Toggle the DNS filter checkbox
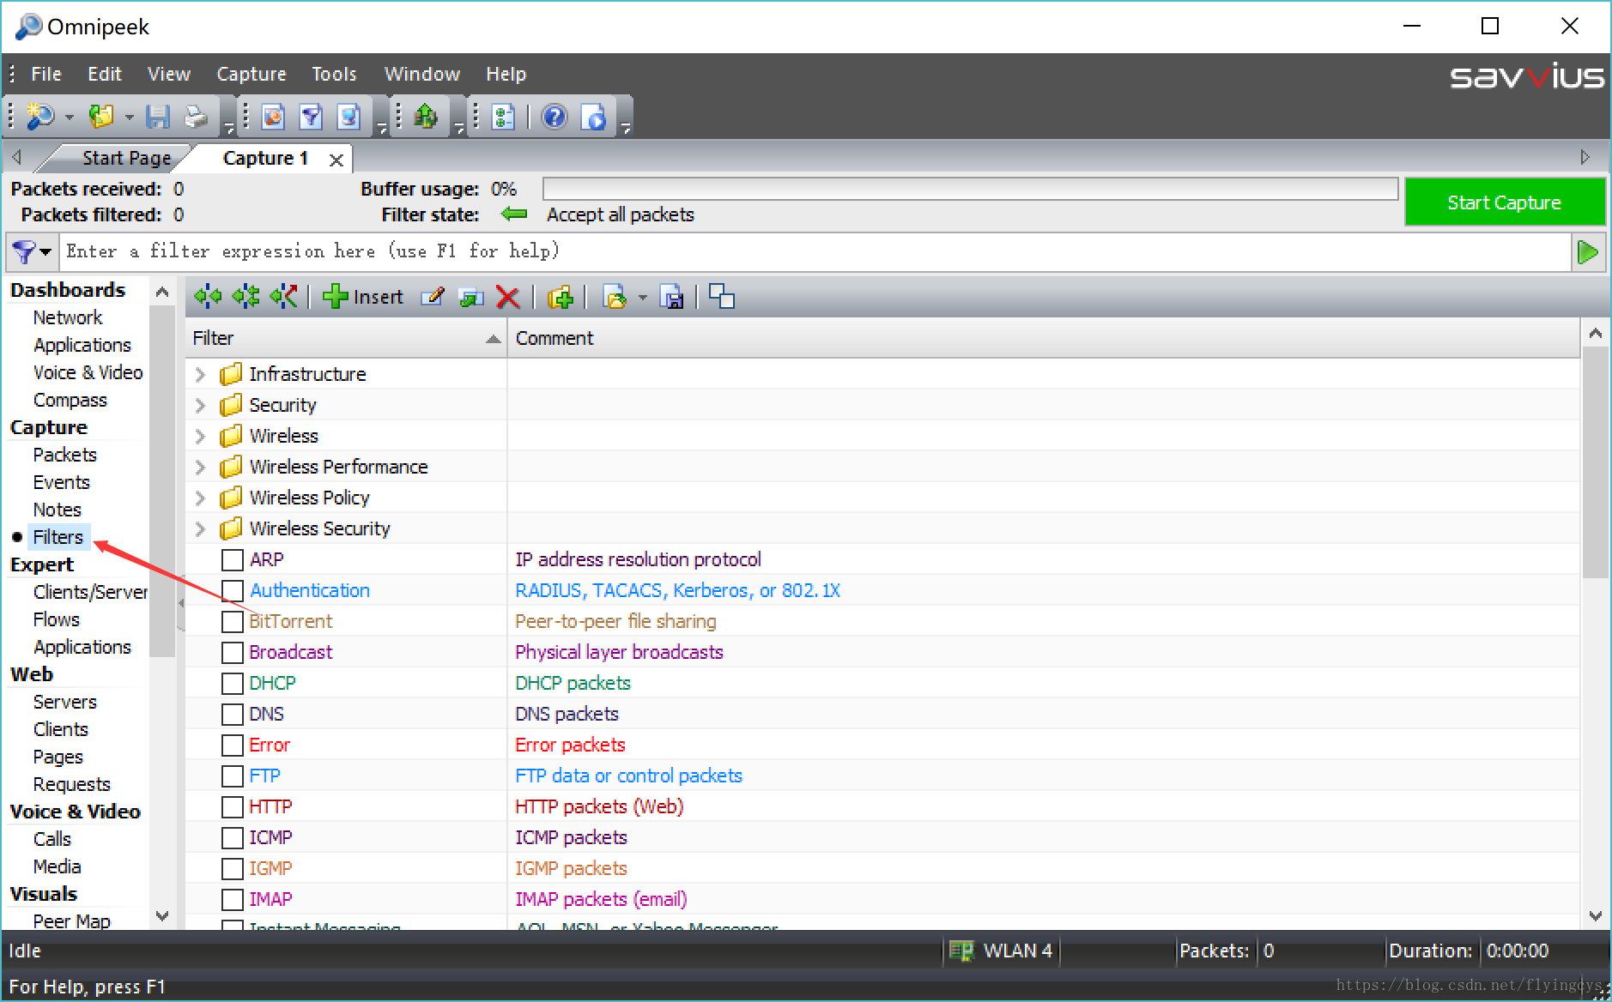This screenshot has height=1002, width=1612. click(x=232, y=714)
